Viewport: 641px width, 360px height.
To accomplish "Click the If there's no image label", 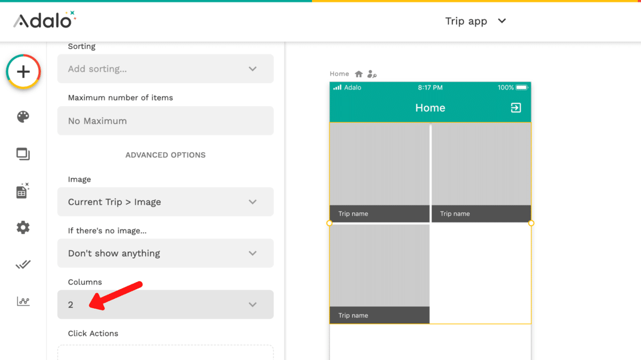I will (107, 231).
